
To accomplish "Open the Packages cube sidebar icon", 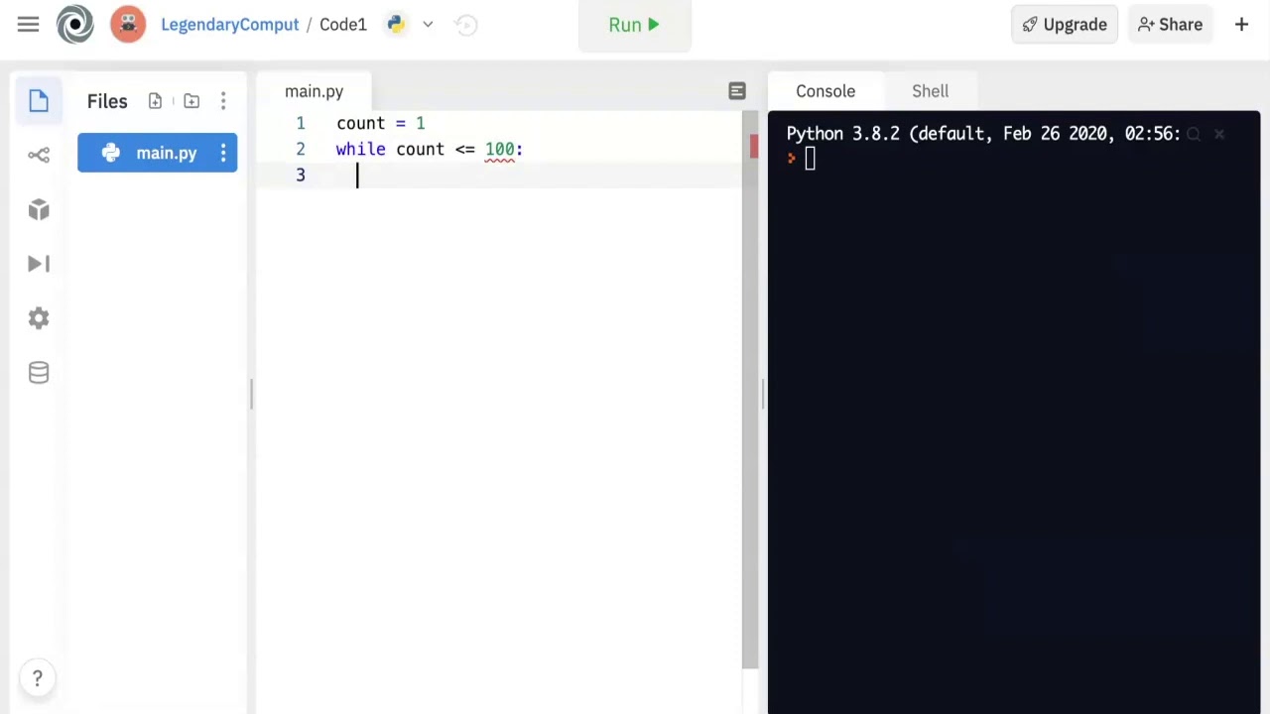I will click(x=39, y=209).
